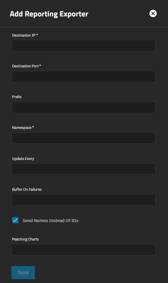Save the reporting exporter configuration
168x283 pixels.
23,272
